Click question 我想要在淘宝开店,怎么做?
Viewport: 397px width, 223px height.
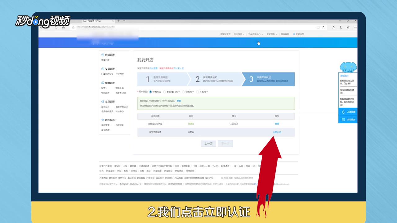(x=347, y=82)
